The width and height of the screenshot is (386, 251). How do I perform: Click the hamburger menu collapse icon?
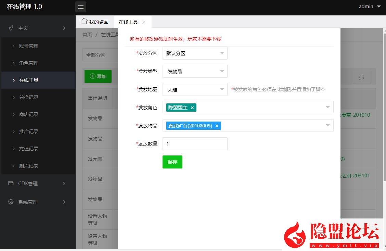tap(81, 7)
